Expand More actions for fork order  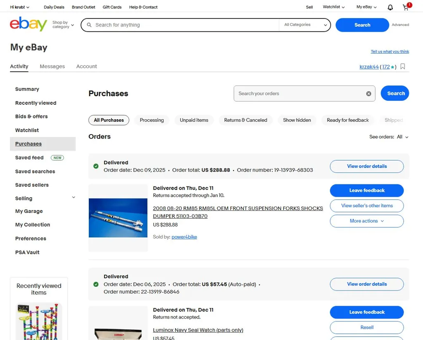click(366, 221)
